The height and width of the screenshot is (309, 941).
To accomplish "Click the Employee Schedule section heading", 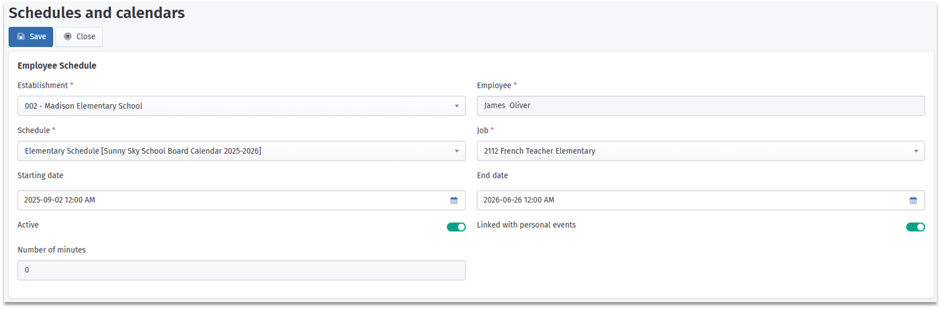I will (57, 66).
